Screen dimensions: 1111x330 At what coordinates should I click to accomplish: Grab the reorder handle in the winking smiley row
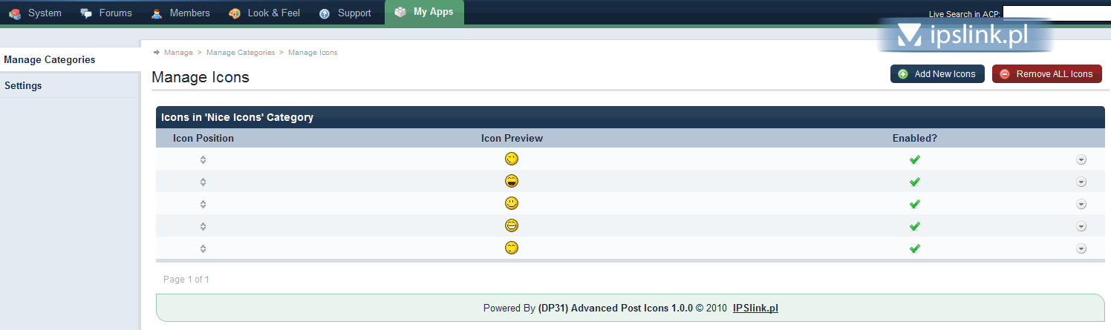[x=203, y=159]
